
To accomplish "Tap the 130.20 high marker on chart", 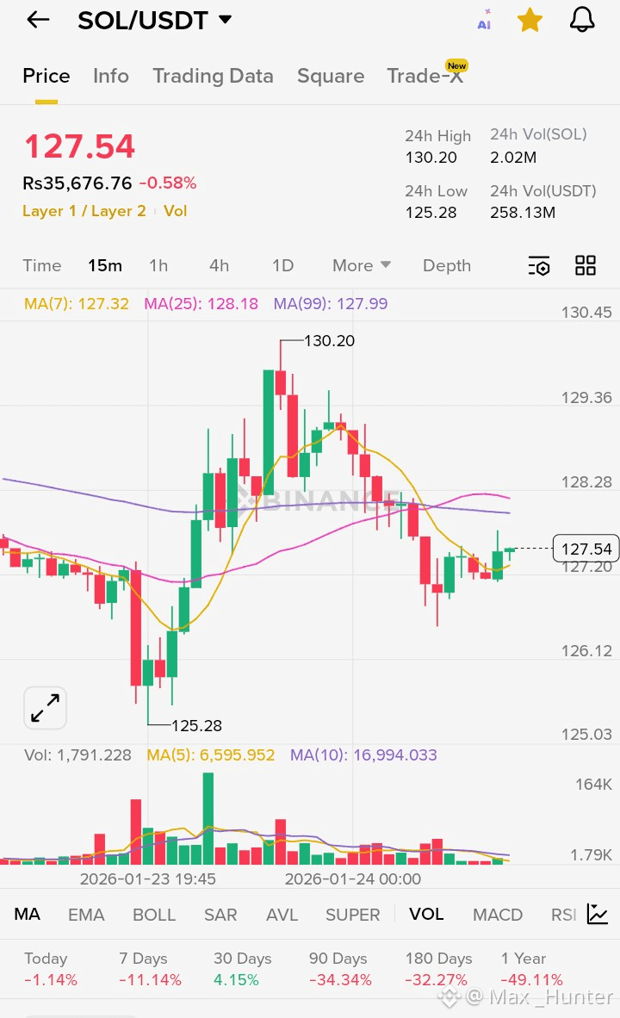I will pos(329,341).
